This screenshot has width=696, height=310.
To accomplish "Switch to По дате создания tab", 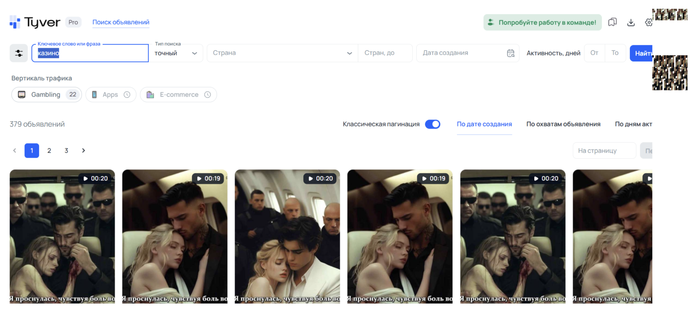I will pyautogui.click(x=484, y=124).
